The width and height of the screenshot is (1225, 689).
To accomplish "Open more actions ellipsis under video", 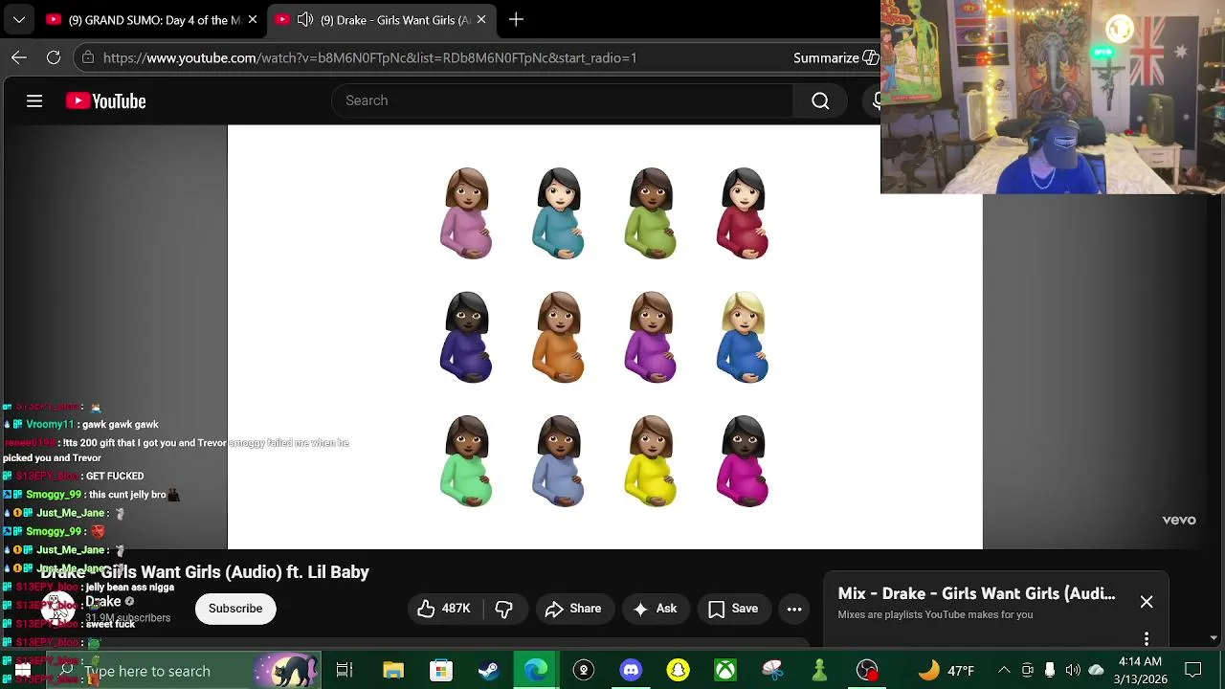I will pos(794,609).
